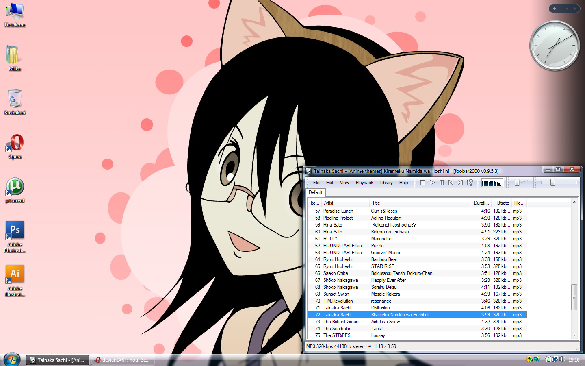Select track Mosaic Kakera
585x366 pixels.
pyautogui.click(x=418, y=294)
